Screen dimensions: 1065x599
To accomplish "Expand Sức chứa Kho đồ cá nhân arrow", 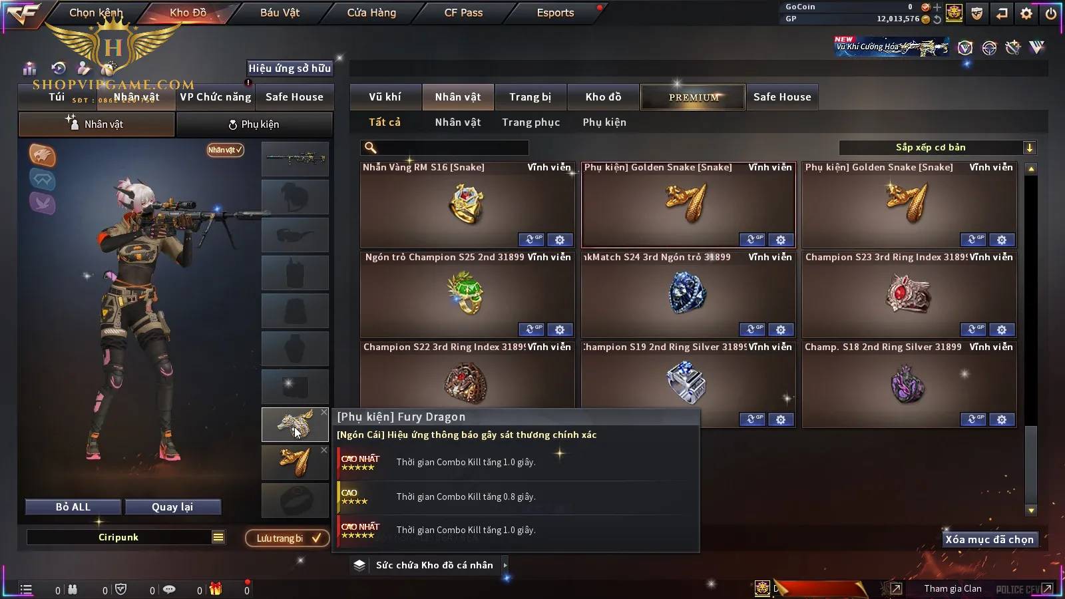I will pos(505,565).
